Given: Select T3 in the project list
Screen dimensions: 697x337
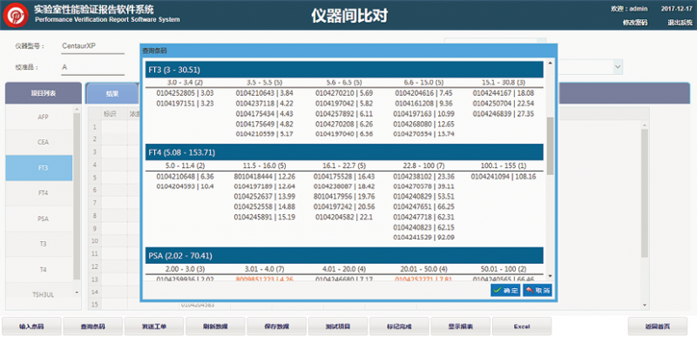Looking at the screenshot, I should (39, 244).
